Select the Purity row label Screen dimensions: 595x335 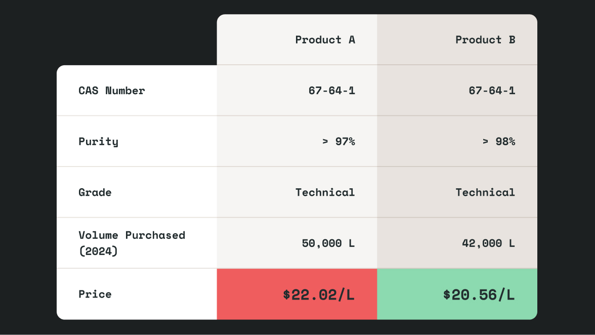(x=98, y=141)
